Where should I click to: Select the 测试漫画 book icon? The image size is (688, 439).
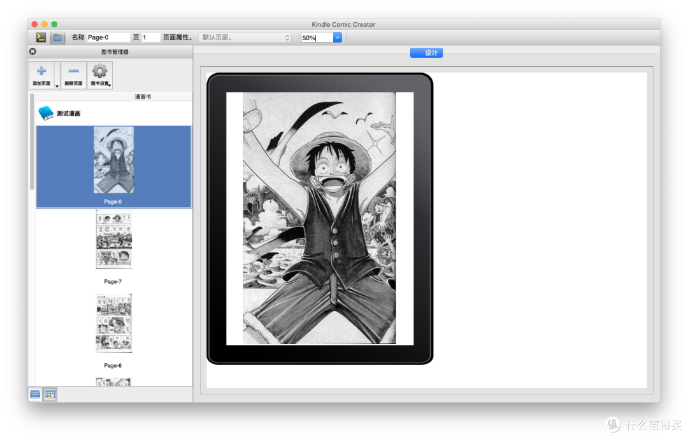coord(46,113)
